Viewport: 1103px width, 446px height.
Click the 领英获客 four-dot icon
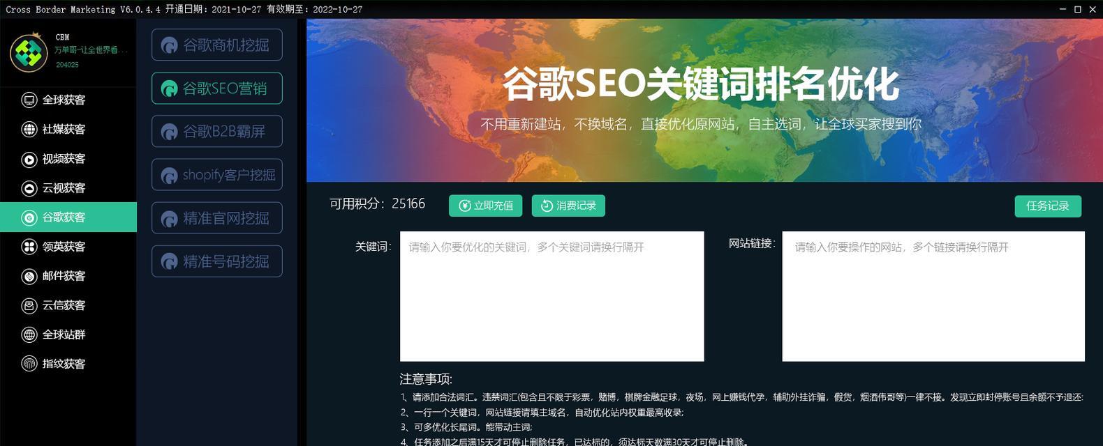pos(29,247)
